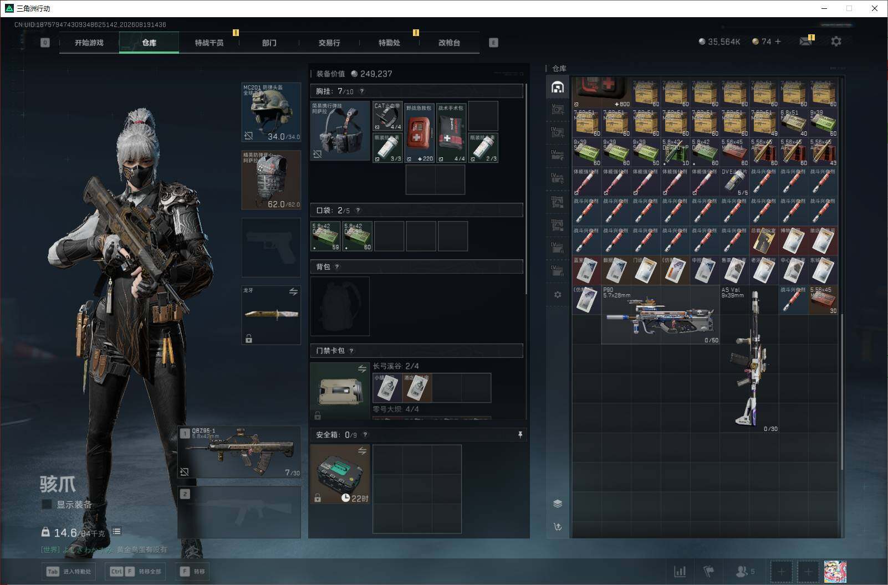Click the E key shortcut icon

tap(493, 43)
